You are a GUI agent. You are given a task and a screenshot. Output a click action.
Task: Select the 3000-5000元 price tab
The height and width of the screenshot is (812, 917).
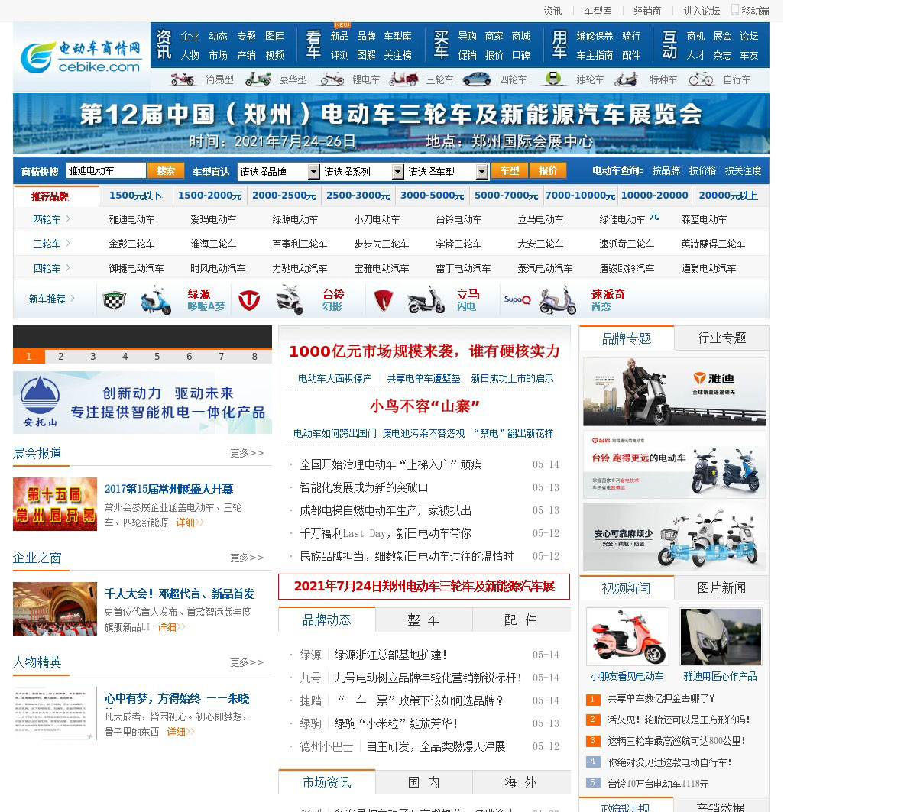433,196
